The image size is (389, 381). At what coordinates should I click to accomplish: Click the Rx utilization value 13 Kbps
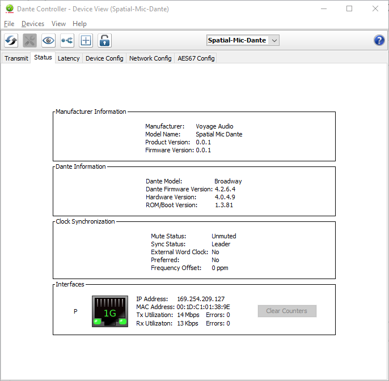(188, 323)
